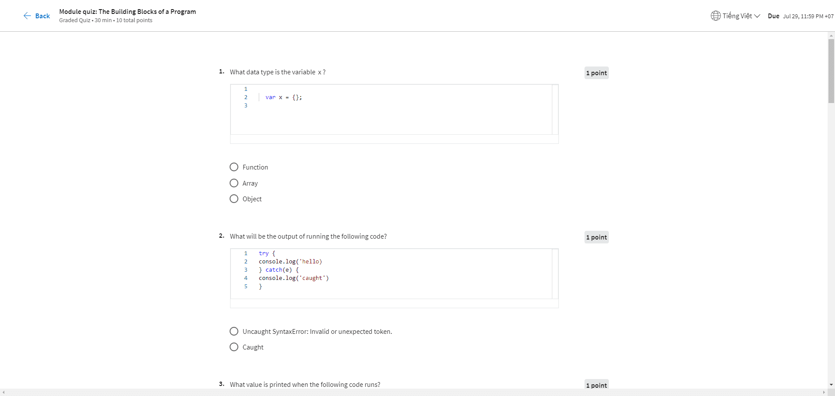
Task: Click 'Graded Quiz • 30 min • 10 total points'
Action: 106,20
